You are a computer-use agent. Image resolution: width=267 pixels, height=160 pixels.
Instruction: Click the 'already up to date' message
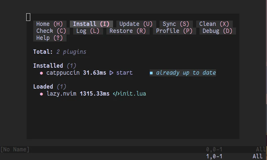point(186,73)
